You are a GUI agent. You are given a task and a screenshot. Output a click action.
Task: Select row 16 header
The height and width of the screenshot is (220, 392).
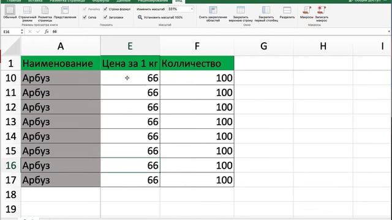[11, 166]
